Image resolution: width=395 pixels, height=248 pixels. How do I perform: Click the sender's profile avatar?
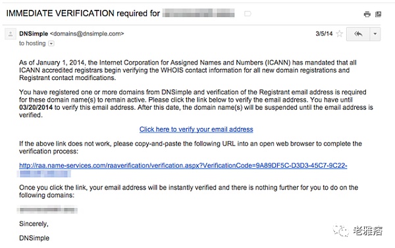coord(11,34)
